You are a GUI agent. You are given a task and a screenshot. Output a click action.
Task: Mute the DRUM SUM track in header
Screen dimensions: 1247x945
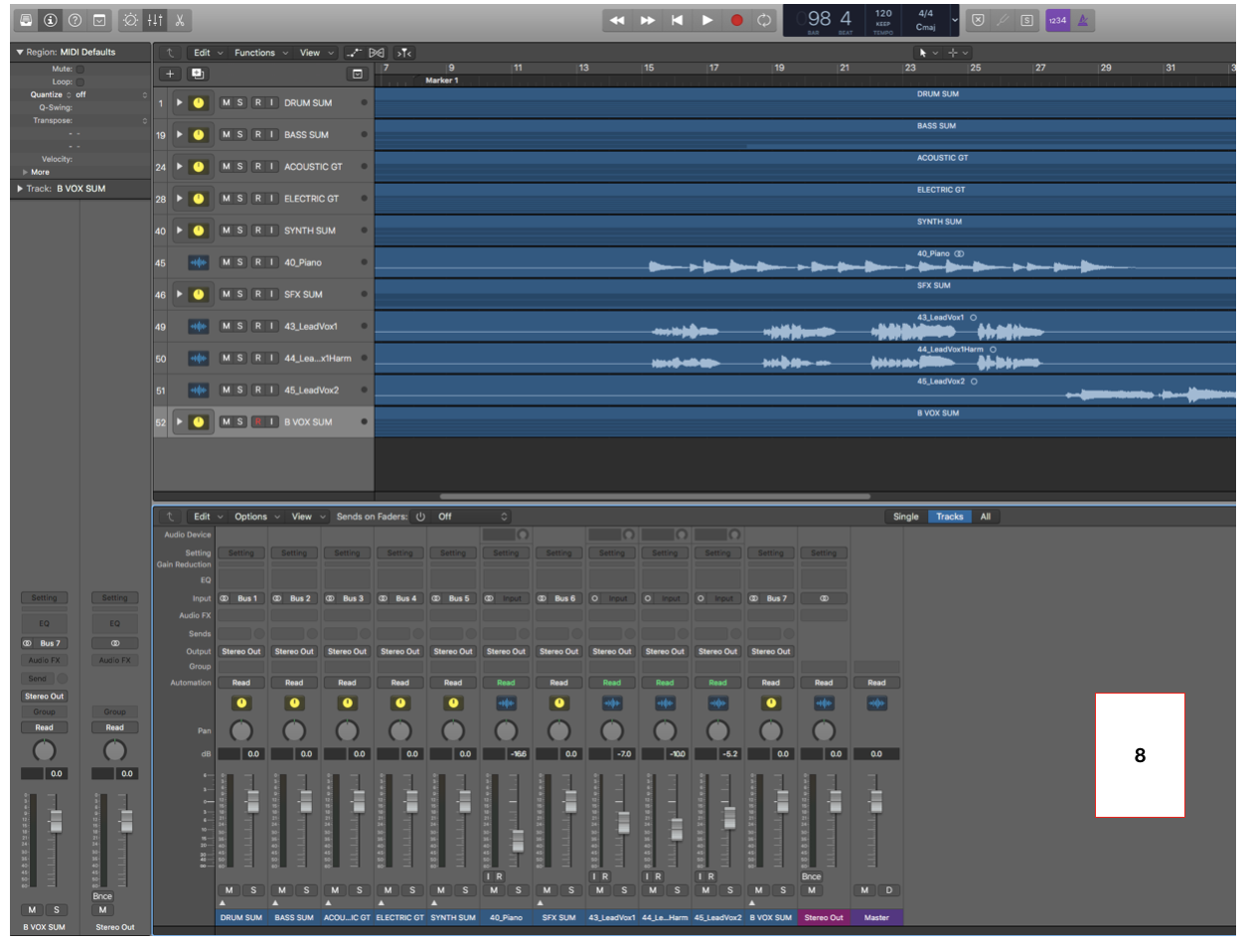226,102
